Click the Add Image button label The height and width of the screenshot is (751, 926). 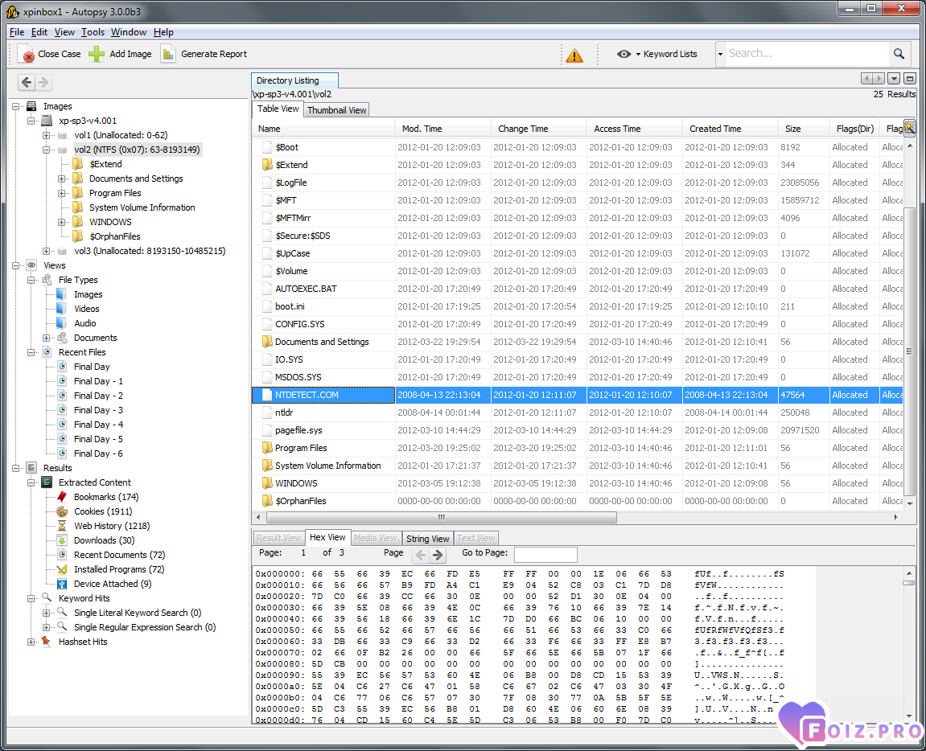pos(130,54)
